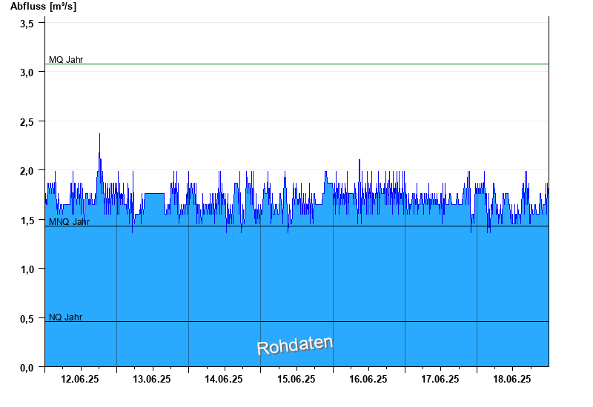Click the 'Abfluss [m³/s]' axis title
Screen dimensions: 593x407
tap(43, 7)
